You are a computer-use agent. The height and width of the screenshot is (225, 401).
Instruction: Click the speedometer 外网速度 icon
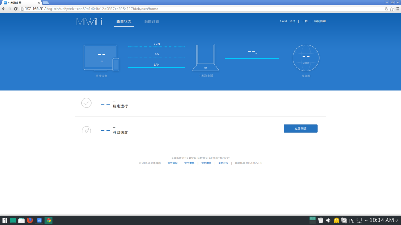click(x=87, y=130)
